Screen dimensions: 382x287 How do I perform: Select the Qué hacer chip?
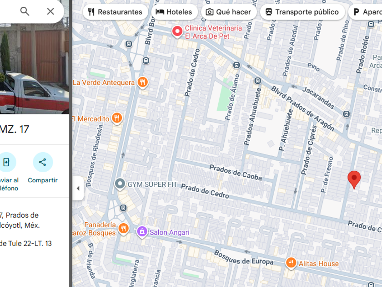click(229, 12)
